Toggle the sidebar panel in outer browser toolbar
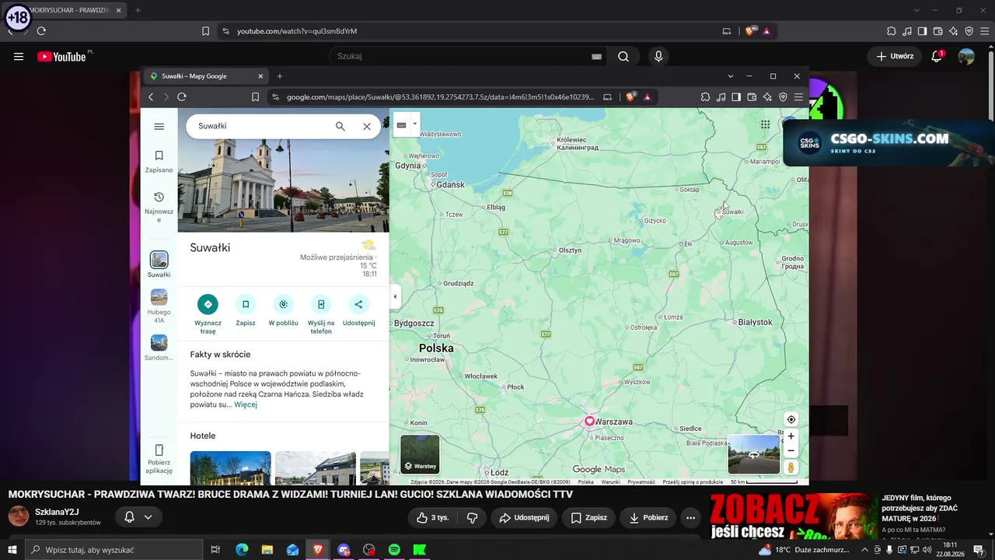 923,31
